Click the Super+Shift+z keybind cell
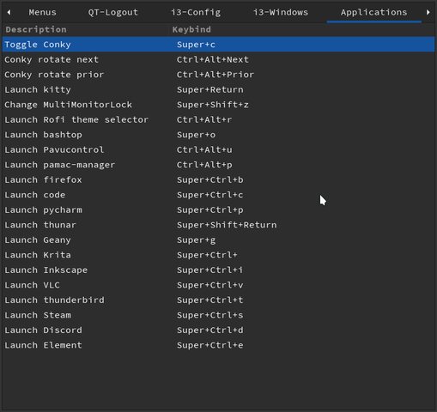The height and width of the screenshot is (412, 437). [213, 105]
